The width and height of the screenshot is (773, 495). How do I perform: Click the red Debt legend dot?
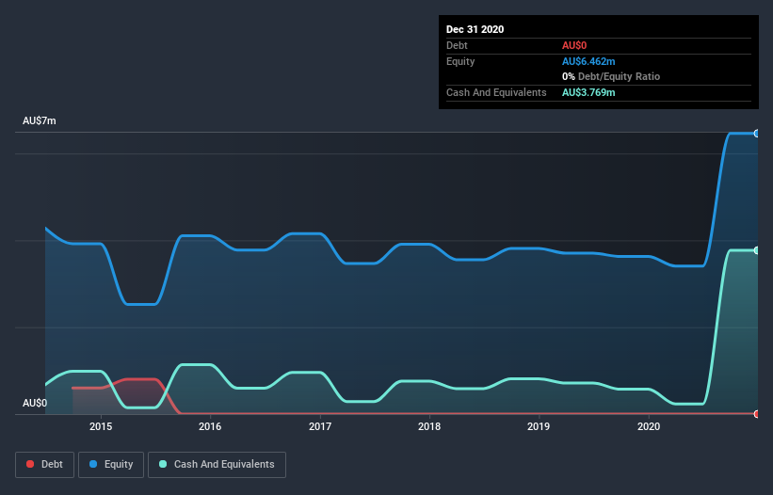30,464
